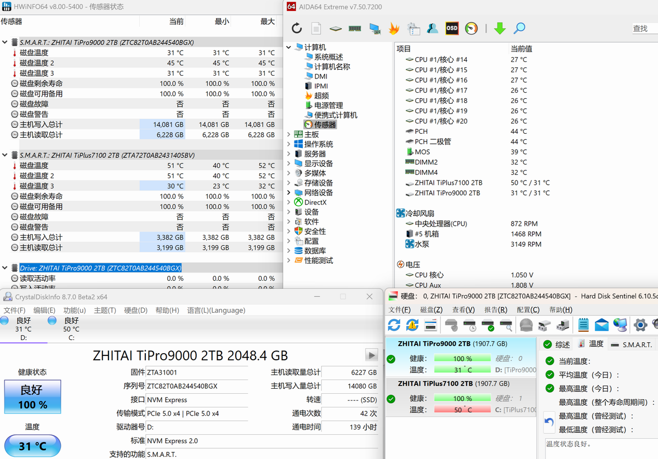Expand the 存储设备 tree node in AIDA64
658x459 pixels.
click(x=289, y=183)
